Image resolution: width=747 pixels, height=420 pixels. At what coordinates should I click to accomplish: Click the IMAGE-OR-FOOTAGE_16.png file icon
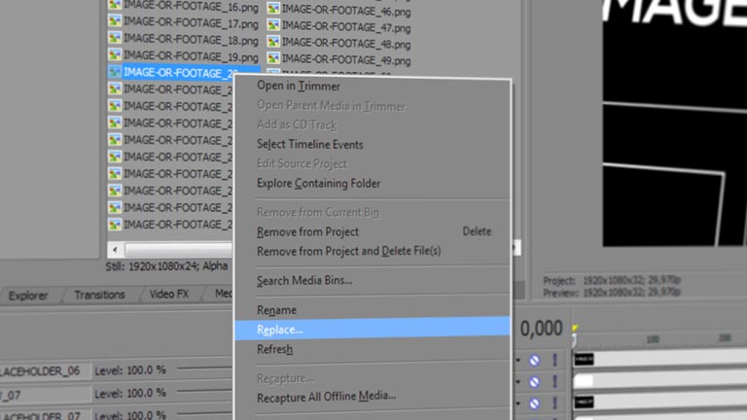click(x=115, y=5)
